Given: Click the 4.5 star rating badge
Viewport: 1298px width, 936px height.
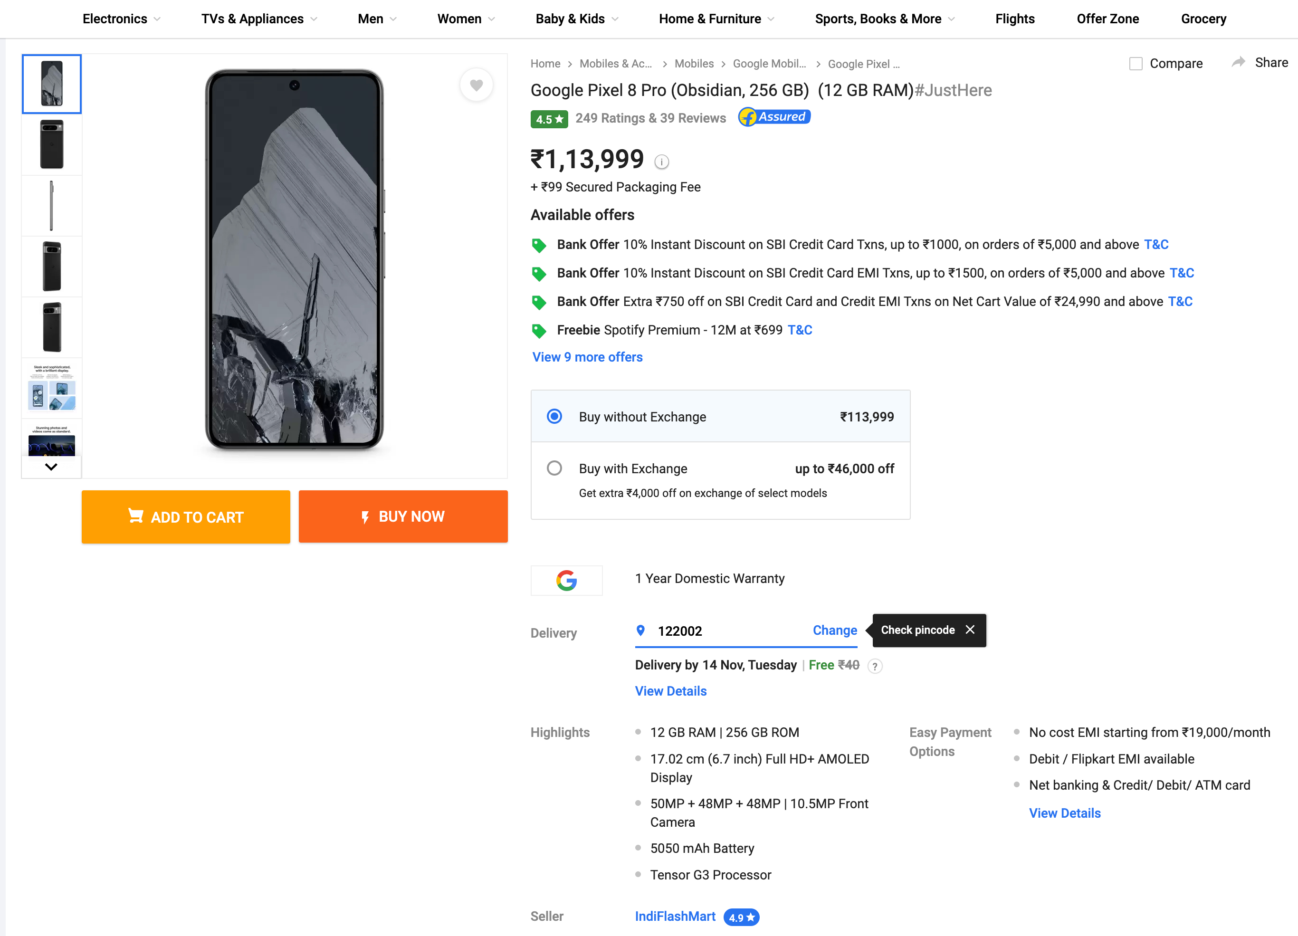Looking at the screenshot, I should 549,119.
